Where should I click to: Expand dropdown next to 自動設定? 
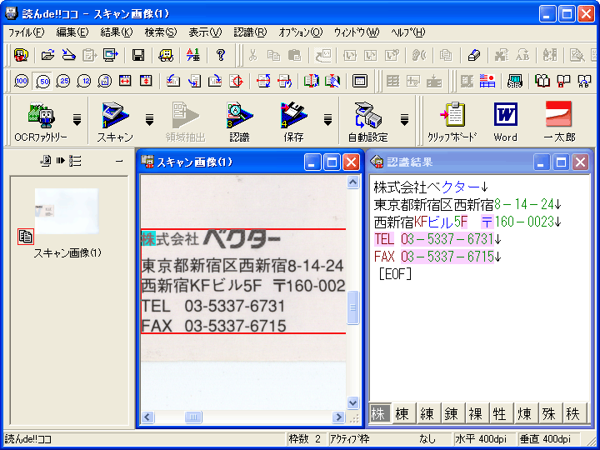coord(404,120)
